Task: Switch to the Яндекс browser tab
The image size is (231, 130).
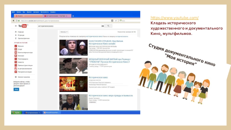Action: point(28,16)
